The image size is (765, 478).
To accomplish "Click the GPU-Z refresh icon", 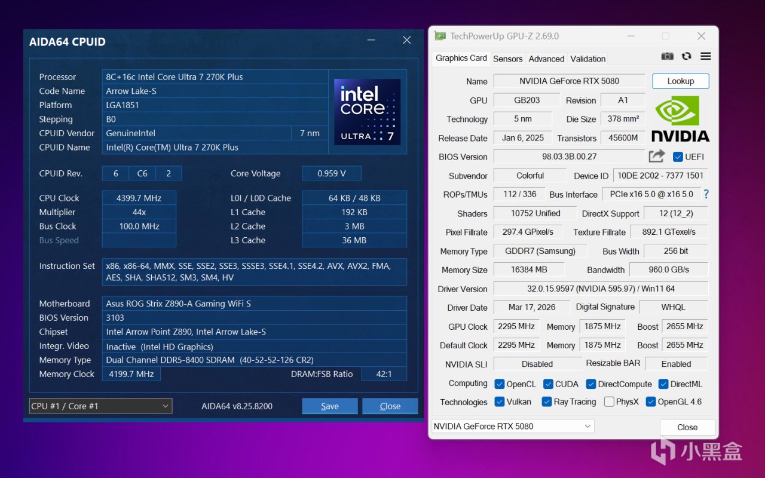I will 687,56.
